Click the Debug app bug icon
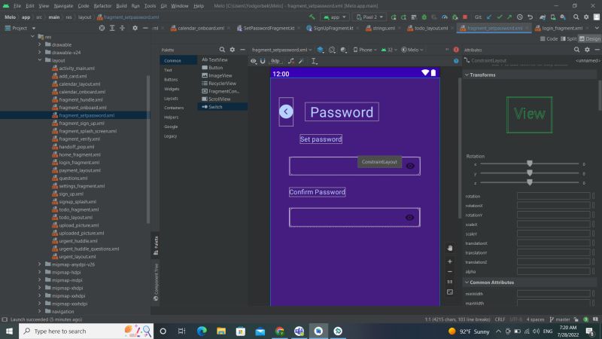 click(424, 17)
